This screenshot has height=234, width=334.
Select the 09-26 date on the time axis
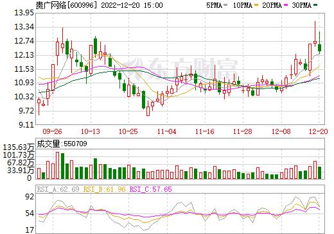52,131
